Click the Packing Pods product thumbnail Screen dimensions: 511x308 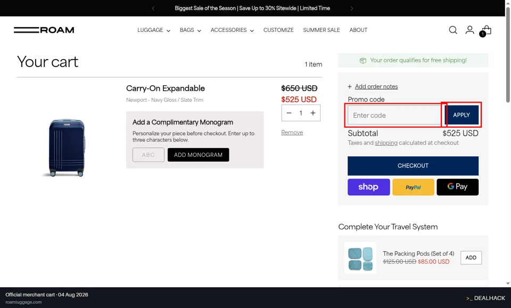coord(360,258)
